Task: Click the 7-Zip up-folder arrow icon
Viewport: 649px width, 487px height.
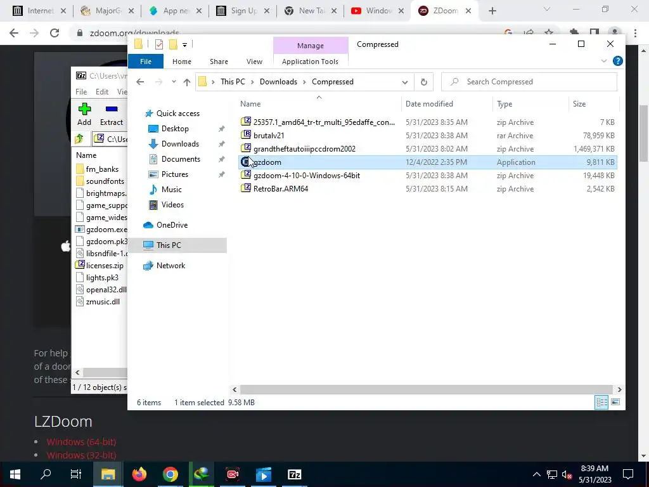Action: (x=79, y=139)
